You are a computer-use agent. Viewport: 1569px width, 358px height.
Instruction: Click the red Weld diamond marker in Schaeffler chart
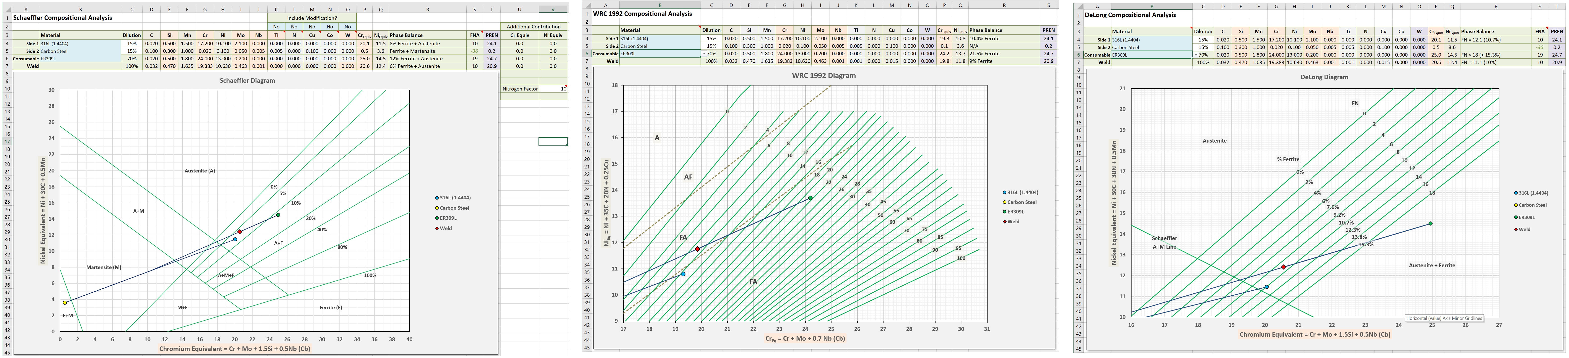pos(240,232)
